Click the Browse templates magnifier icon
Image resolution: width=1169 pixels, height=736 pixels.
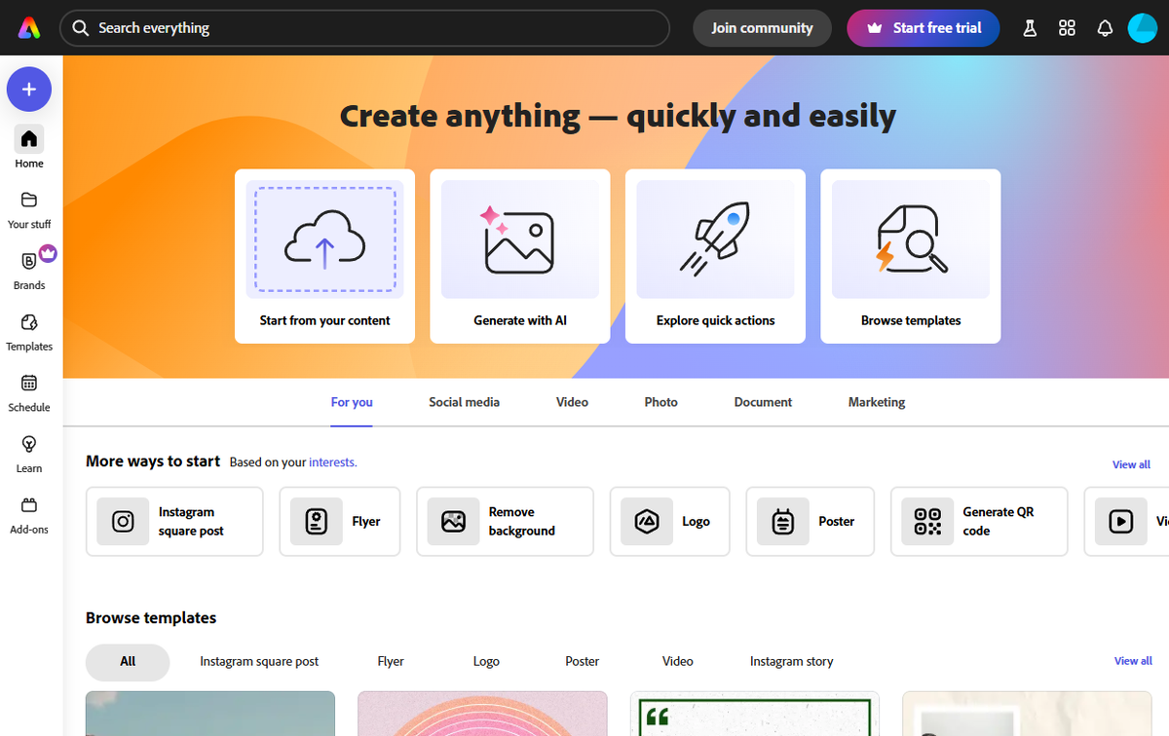[911, 239]
